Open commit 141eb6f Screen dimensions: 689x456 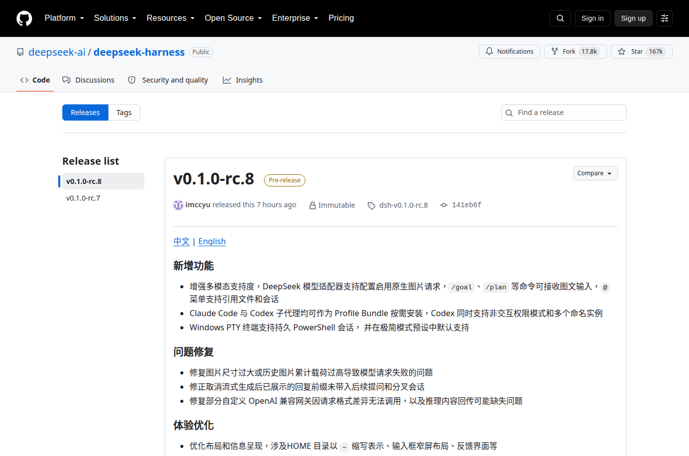[x=467, y=205]
